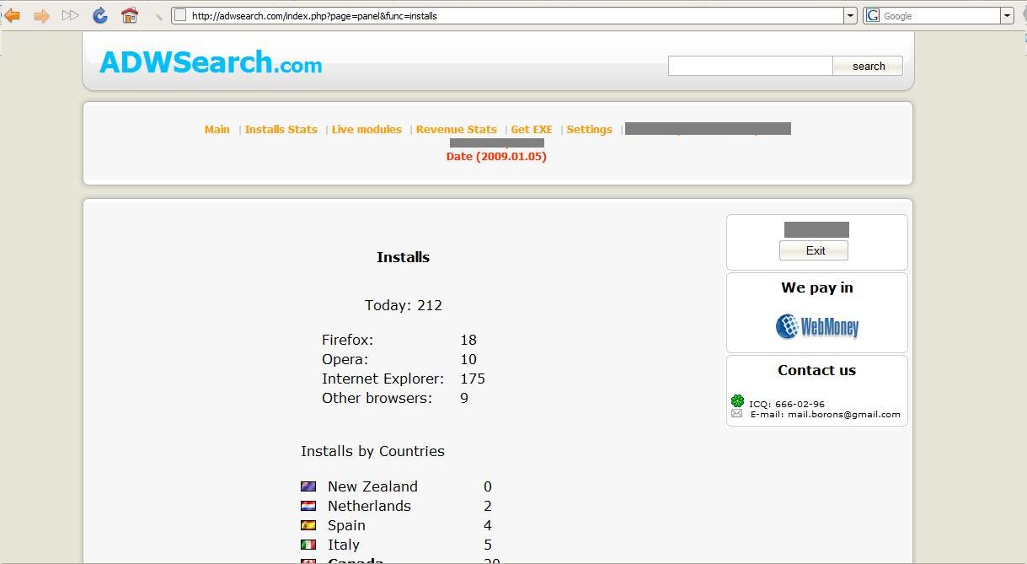Click the ADWSearch.com logo
This screenshot has width=1027, height=564.
coord(211,62)
